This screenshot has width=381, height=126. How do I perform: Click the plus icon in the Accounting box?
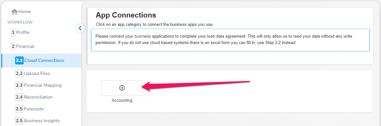(122, 88)
